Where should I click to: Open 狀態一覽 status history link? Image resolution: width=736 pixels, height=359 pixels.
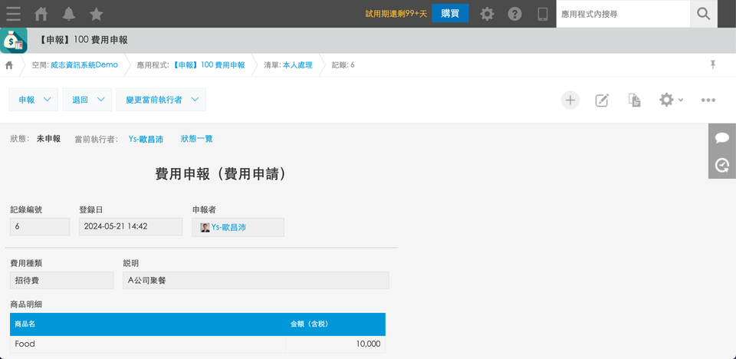click(x=197, y=139)
